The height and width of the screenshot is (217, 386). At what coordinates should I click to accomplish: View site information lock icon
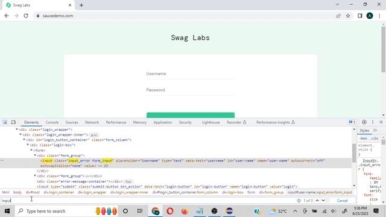click(37, 16)
